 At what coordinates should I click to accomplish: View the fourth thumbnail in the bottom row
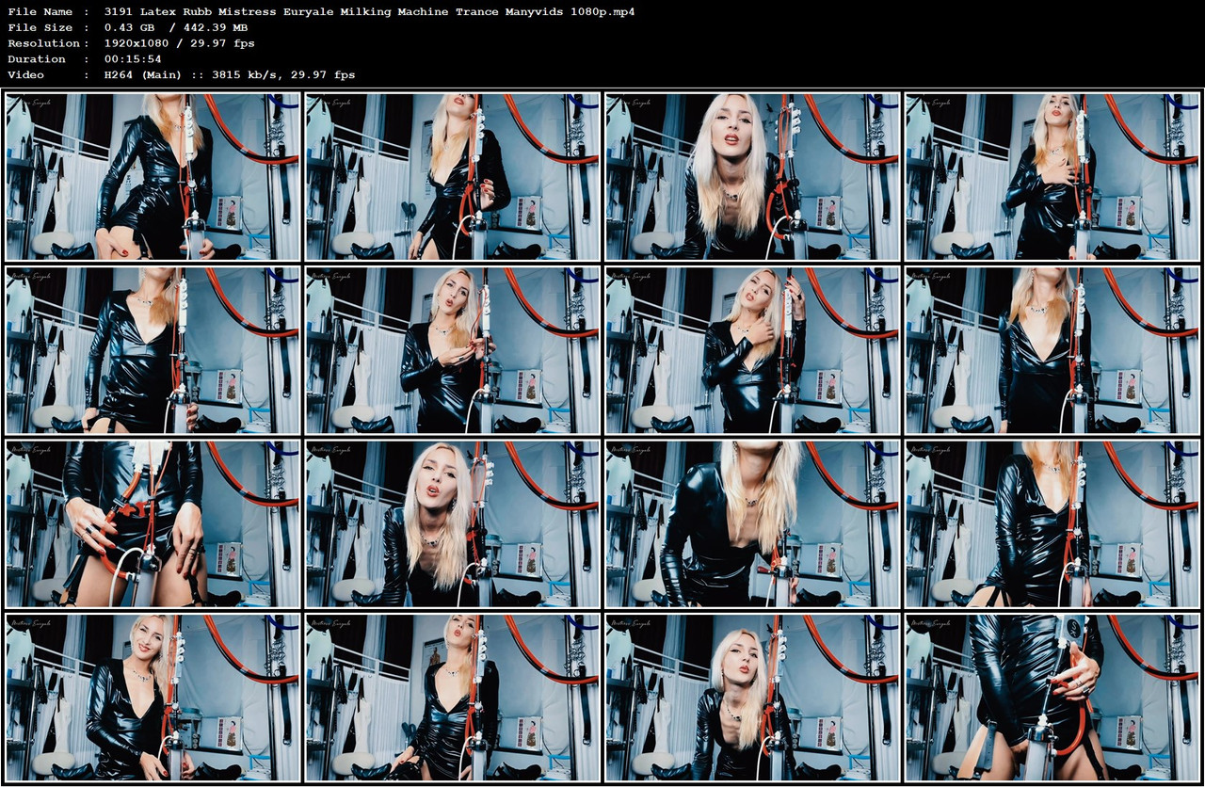click(x=1052, y=698)
